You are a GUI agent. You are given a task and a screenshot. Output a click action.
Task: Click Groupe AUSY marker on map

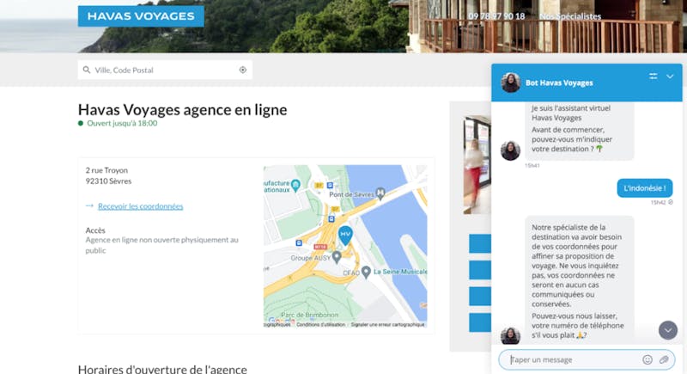click(x=337, y=257)
